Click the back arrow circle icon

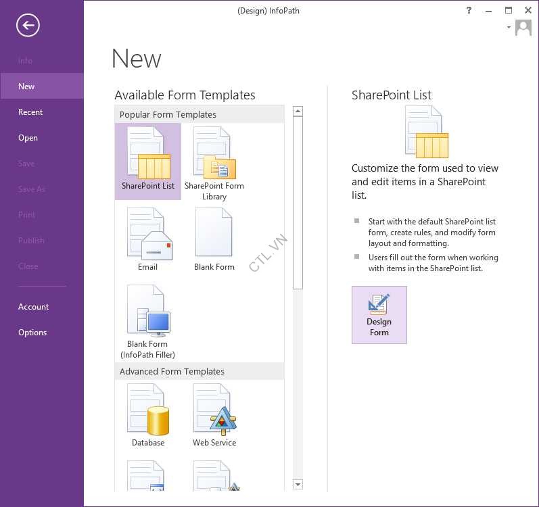point(28,26)
